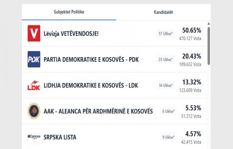Click the LDK party logo
The image size is (233, 149).
point(34,85)
